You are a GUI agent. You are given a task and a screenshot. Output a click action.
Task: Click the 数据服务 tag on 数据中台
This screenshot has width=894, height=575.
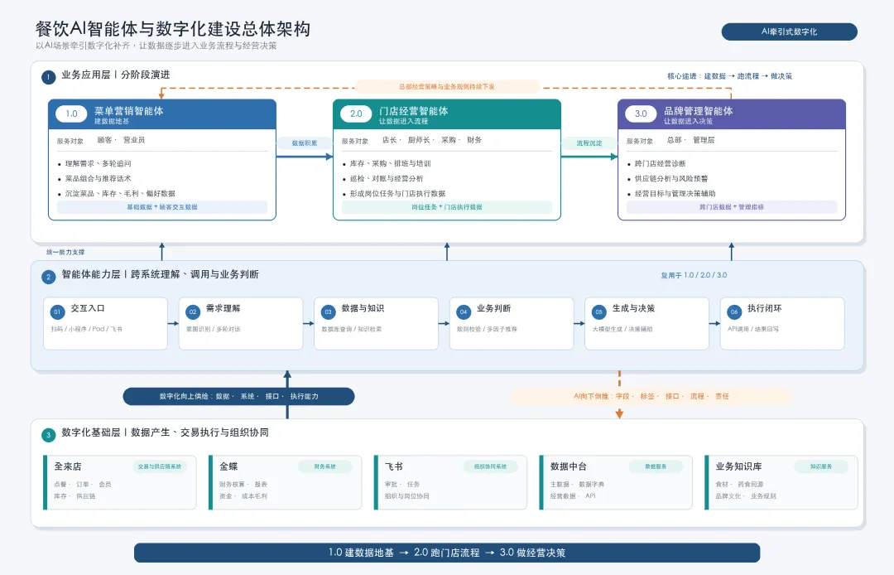(x=656, y=466)
